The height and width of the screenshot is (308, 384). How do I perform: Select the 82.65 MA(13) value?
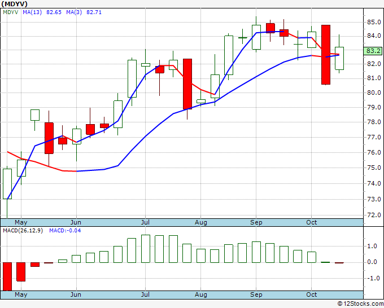click(54, 12)
